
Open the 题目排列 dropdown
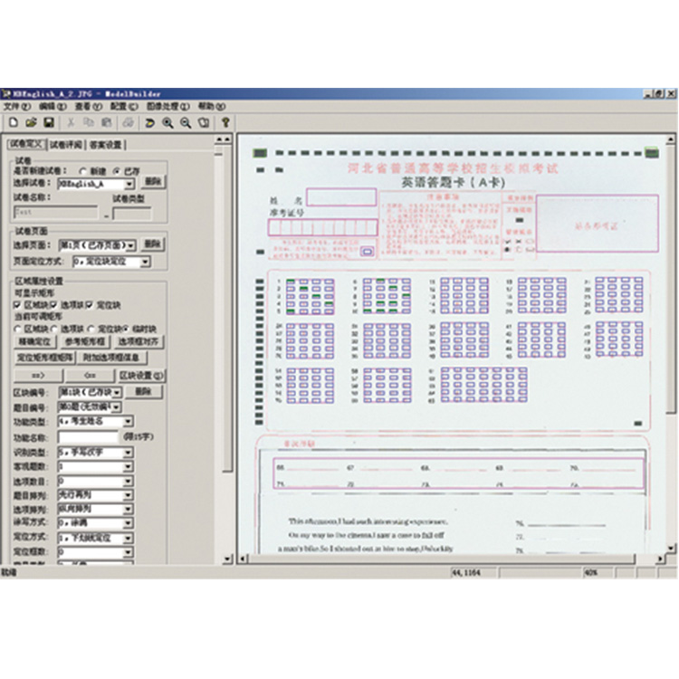(x=129, y=495)
